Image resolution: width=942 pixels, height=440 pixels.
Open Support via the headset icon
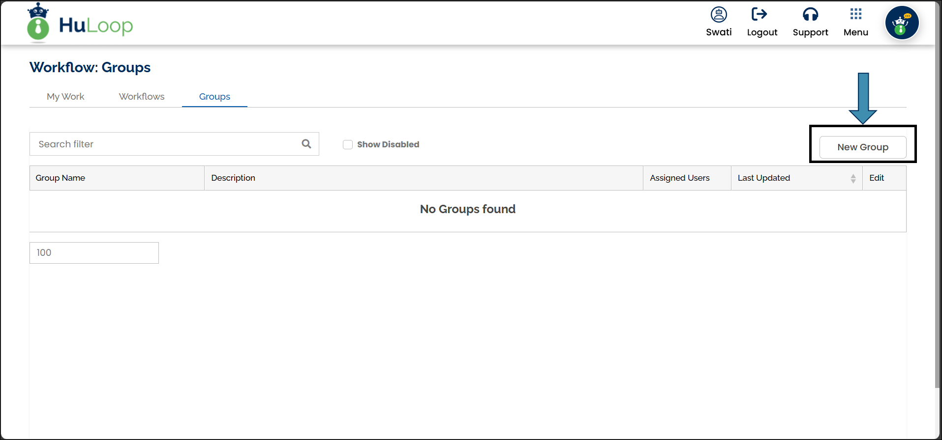(x=810, y=15)
